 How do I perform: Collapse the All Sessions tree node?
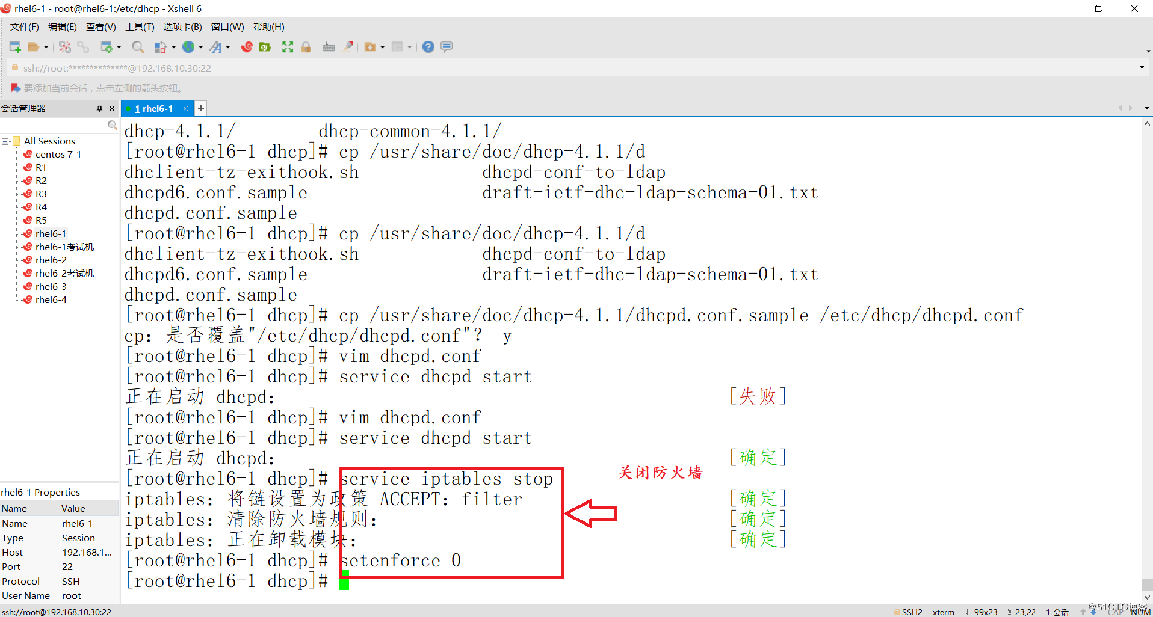pos(5,141)
